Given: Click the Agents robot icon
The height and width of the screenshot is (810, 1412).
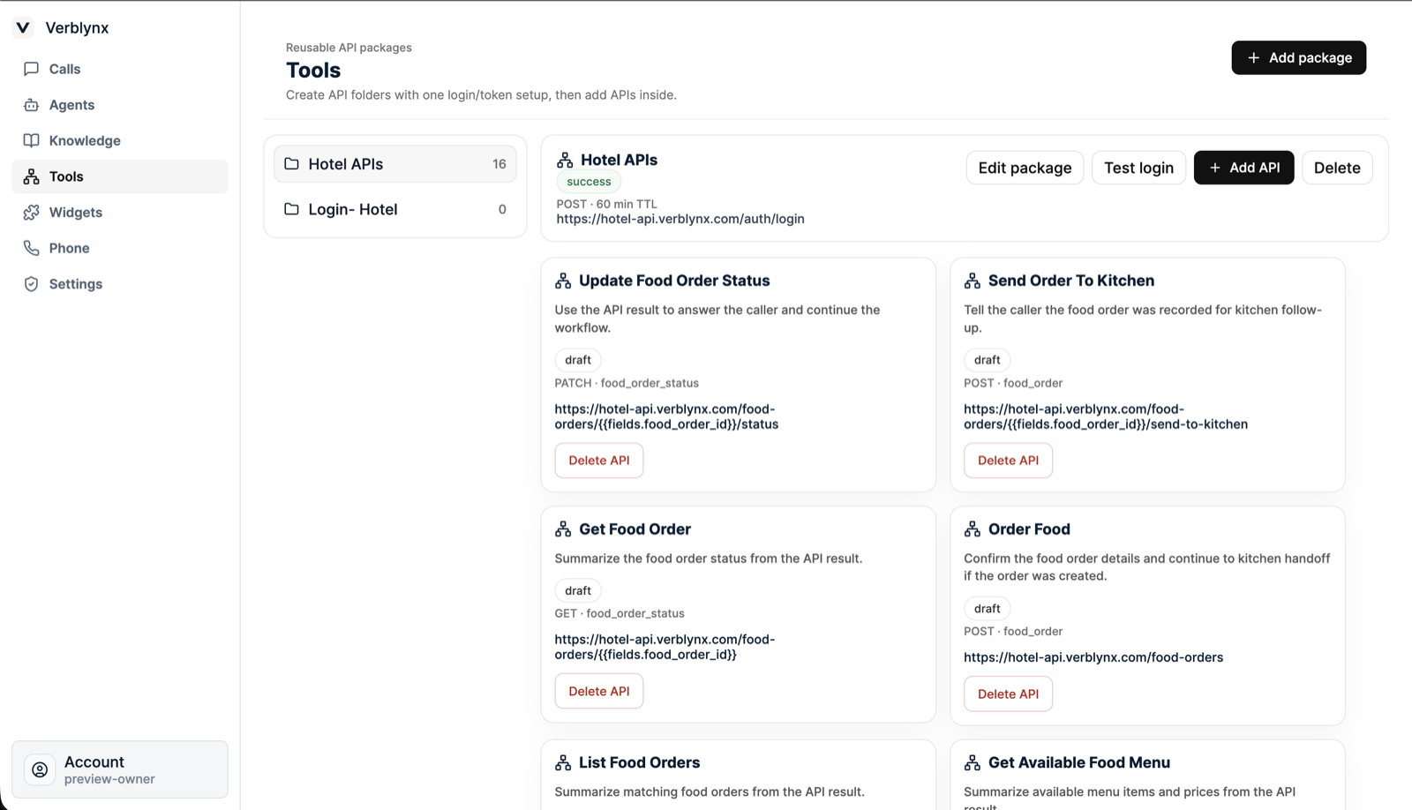Looking at the screenshot, I should (x=32, y=105).
